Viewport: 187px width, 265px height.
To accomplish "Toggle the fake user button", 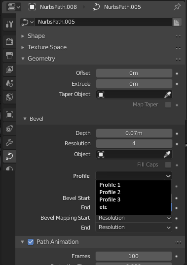I will pyautogui.click(x=177, y=22).
